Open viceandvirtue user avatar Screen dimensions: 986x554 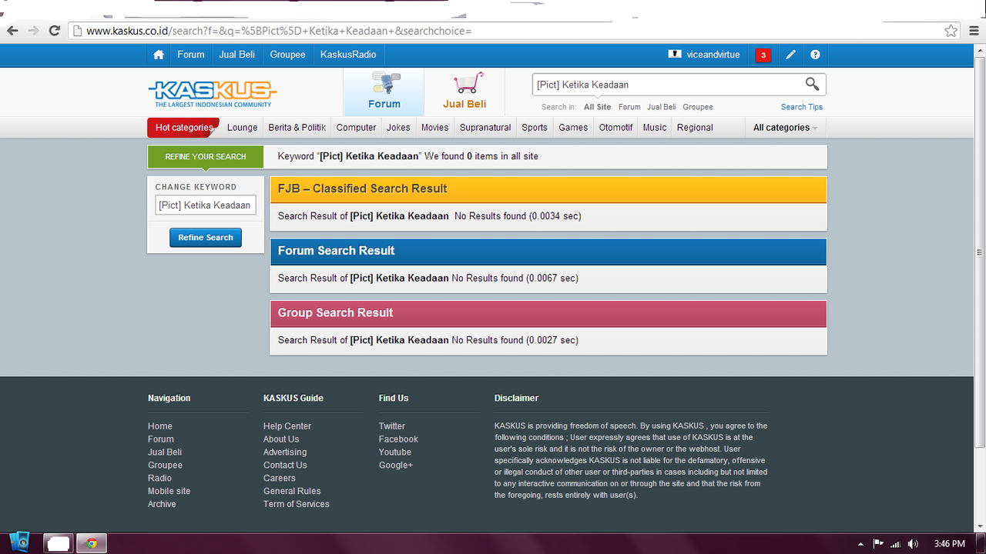[x=675, y=55]
